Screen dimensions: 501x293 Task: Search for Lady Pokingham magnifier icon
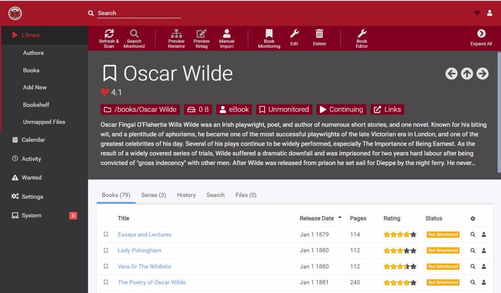473,250
